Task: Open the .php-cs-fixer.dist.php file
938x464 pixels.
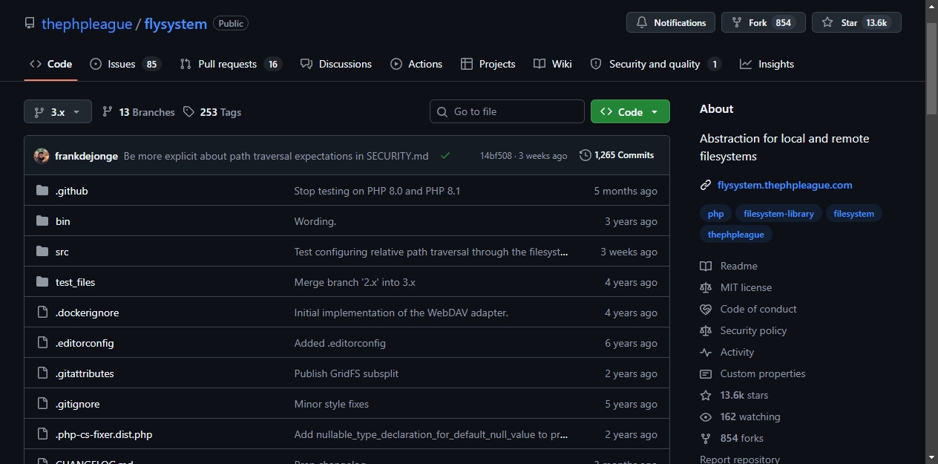Action: [x=104, y=434]
